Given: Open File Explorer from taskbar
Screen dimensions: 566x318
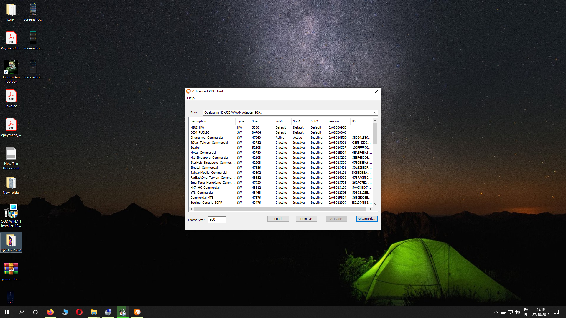Looking at the screenshot, I should click(93, 312).
